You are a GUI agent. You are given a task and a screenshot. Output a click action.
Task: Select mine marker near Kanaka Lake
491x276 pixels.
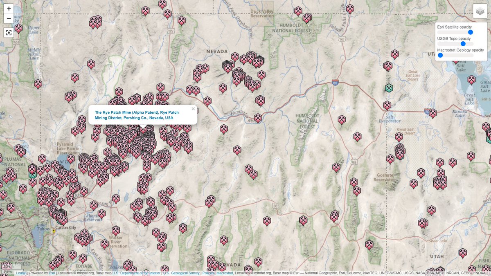(433, 113)
